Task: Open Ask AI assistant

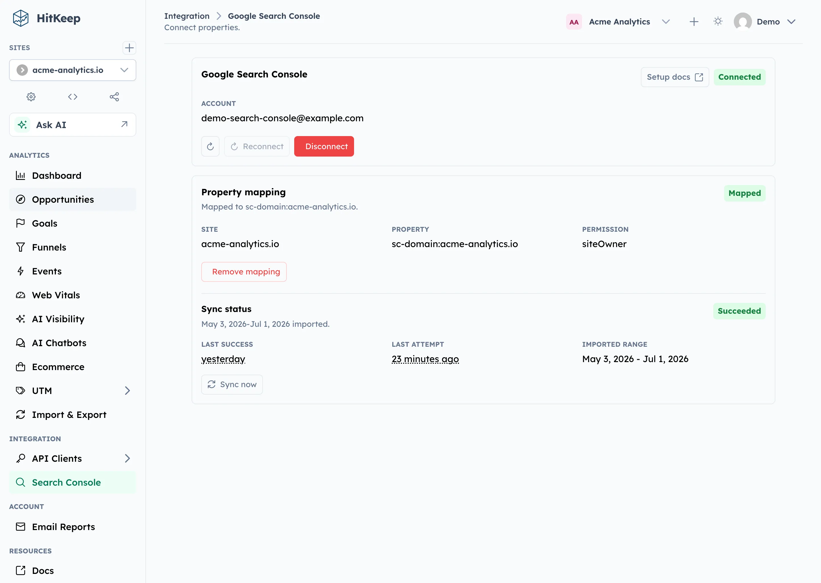Action: coord(73,125)
